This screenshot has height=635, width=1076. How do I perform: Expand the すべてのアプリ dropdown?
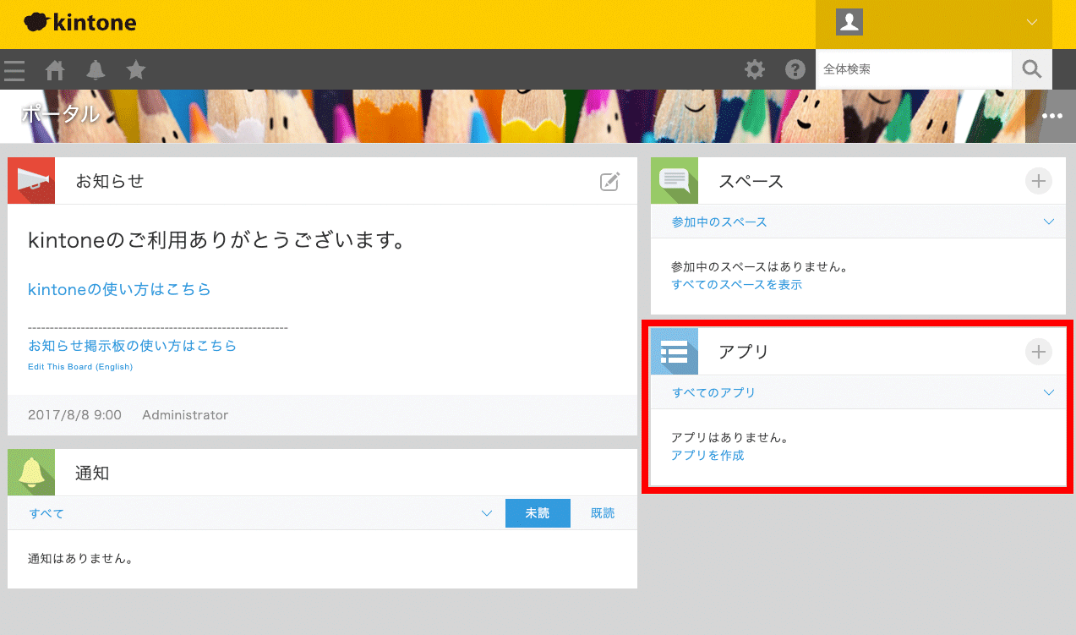tap(858, 392)
